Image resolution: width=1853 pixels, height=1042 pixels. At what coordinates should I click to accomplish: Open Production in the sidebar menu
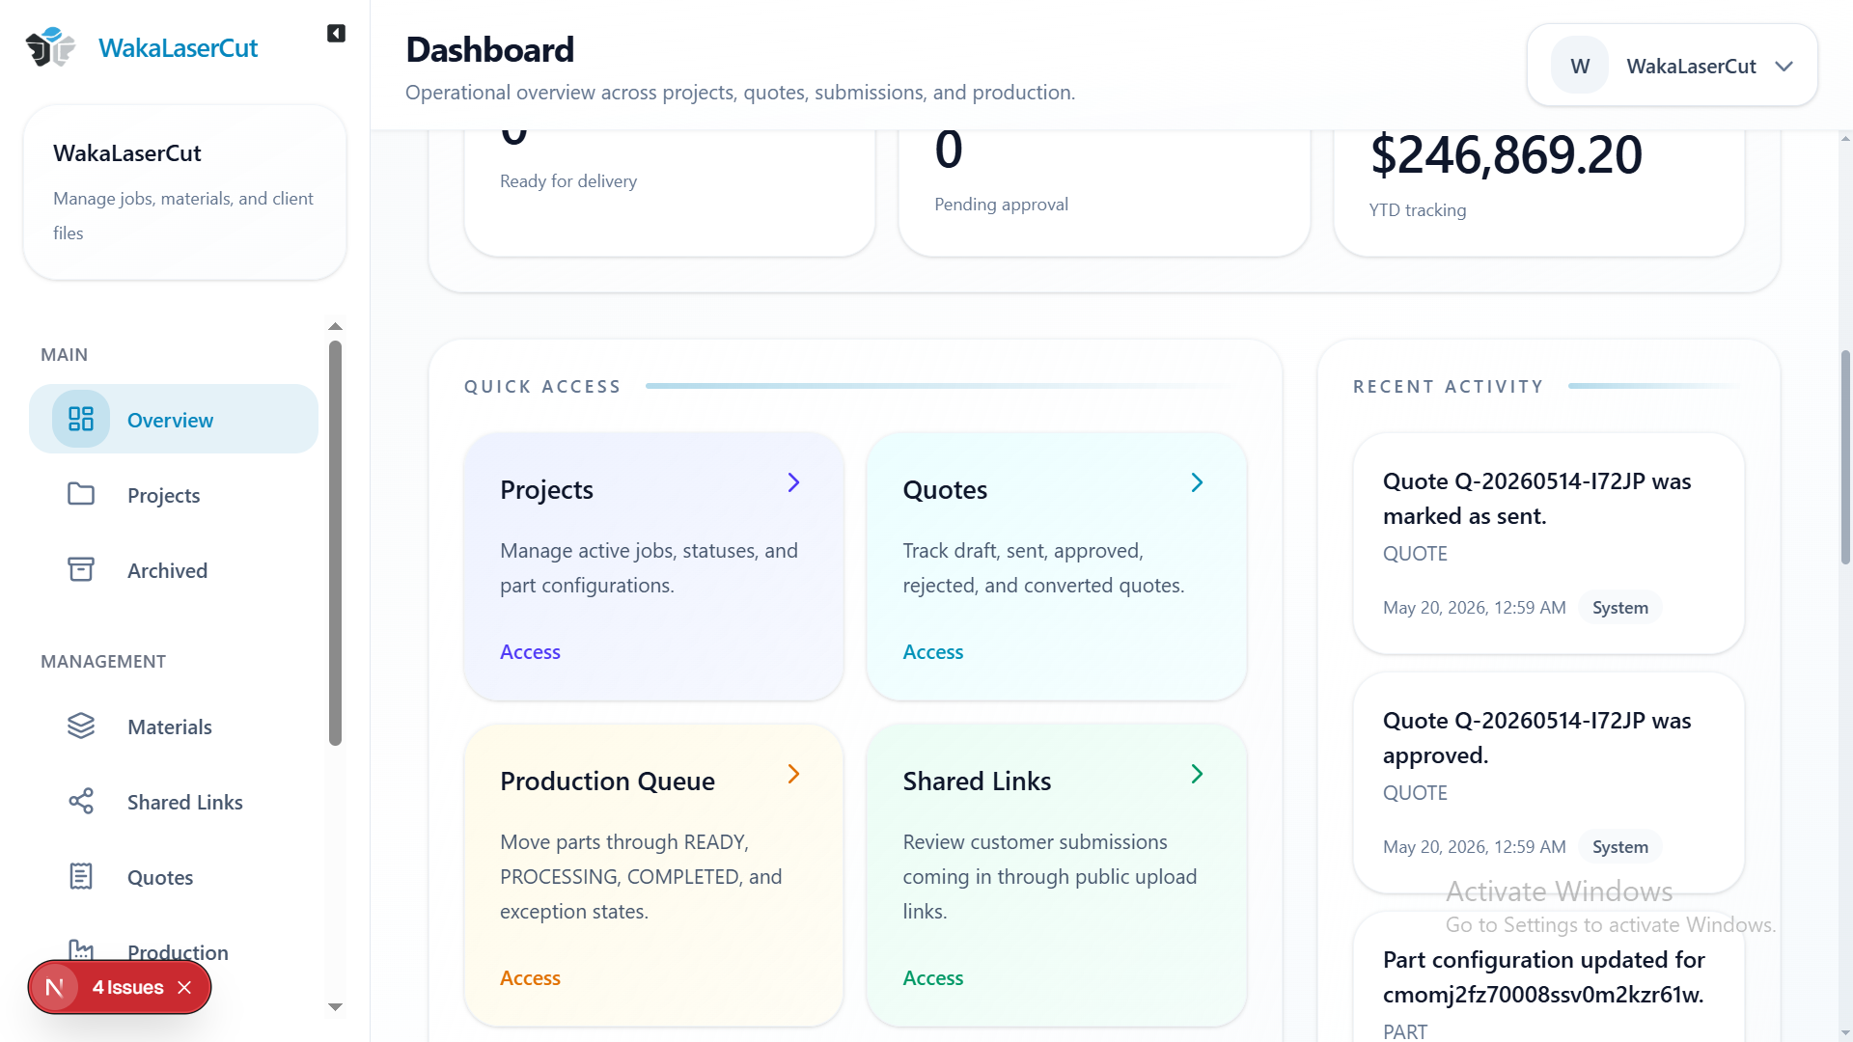(x=178, y=952)
